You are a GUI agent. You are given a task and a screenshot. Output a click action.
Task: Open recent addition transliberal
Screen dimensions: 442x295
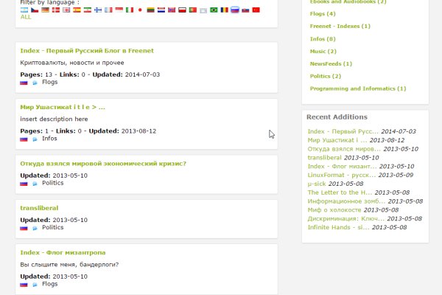coord(324,158)
